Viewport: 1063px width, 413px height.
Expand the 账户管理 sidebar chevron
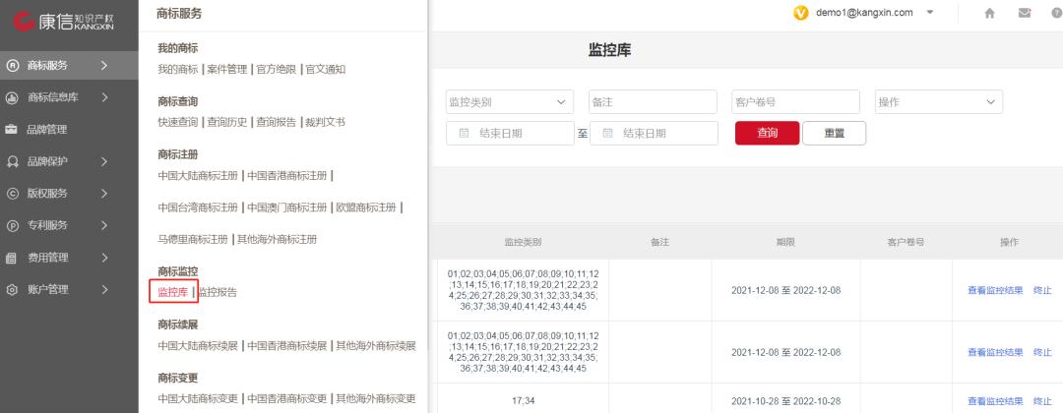coord(104,290)
